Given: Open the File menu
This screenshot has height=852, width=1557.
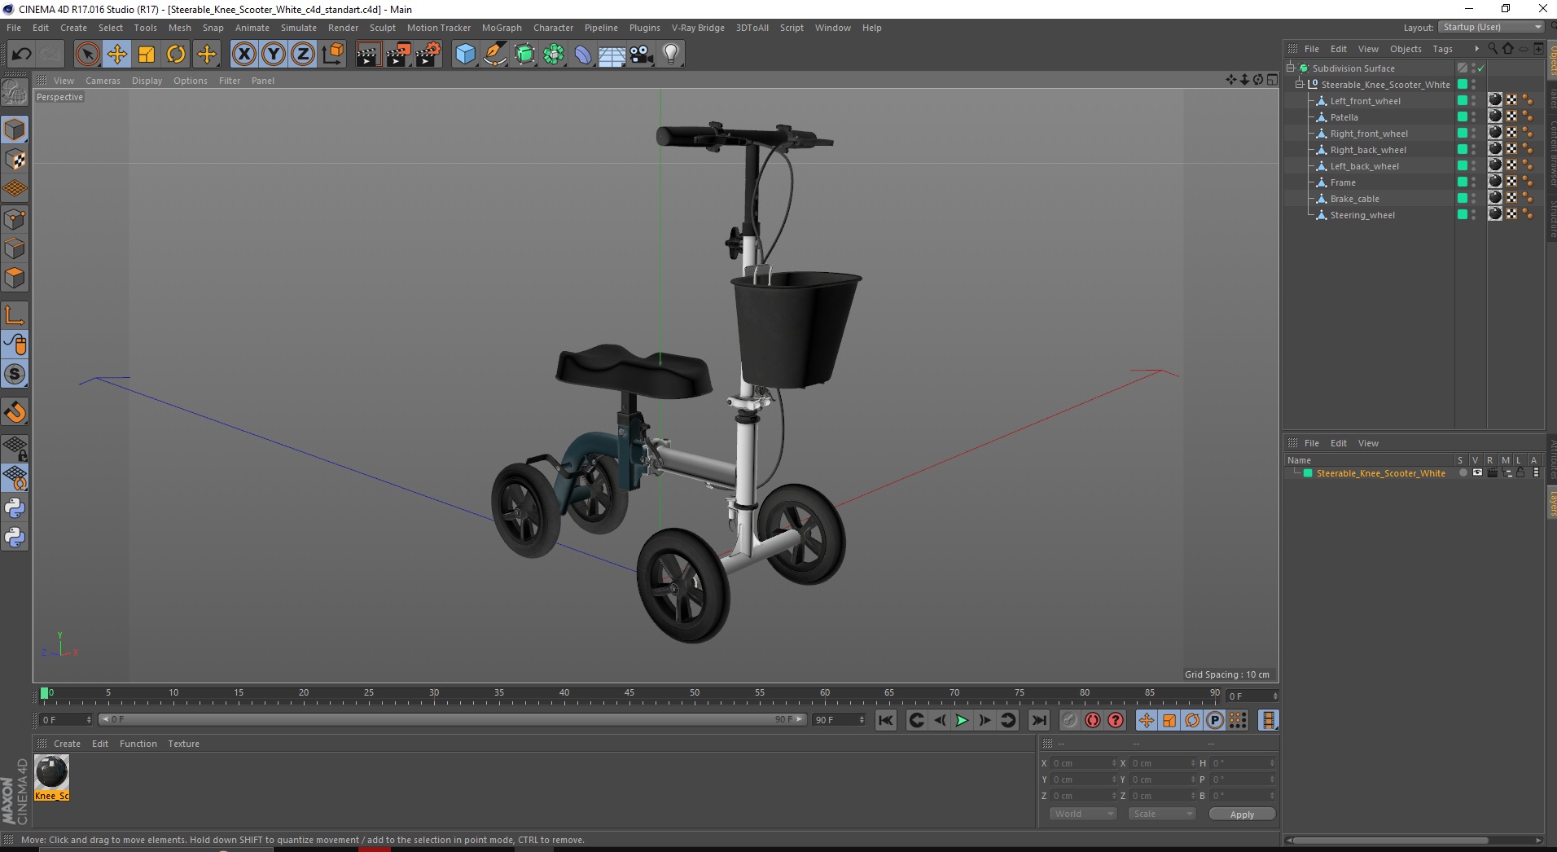Looking at the screenshot, I should 14,28.
